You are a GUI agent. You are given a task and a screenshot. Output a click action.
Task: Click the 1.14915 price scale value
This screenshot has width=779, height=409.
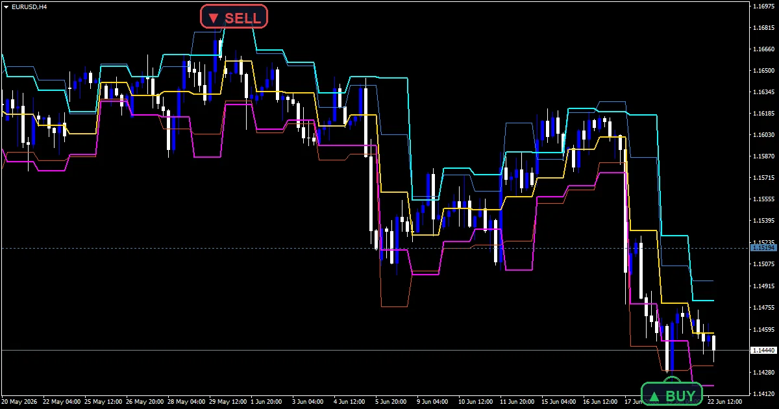coord(763,286)
